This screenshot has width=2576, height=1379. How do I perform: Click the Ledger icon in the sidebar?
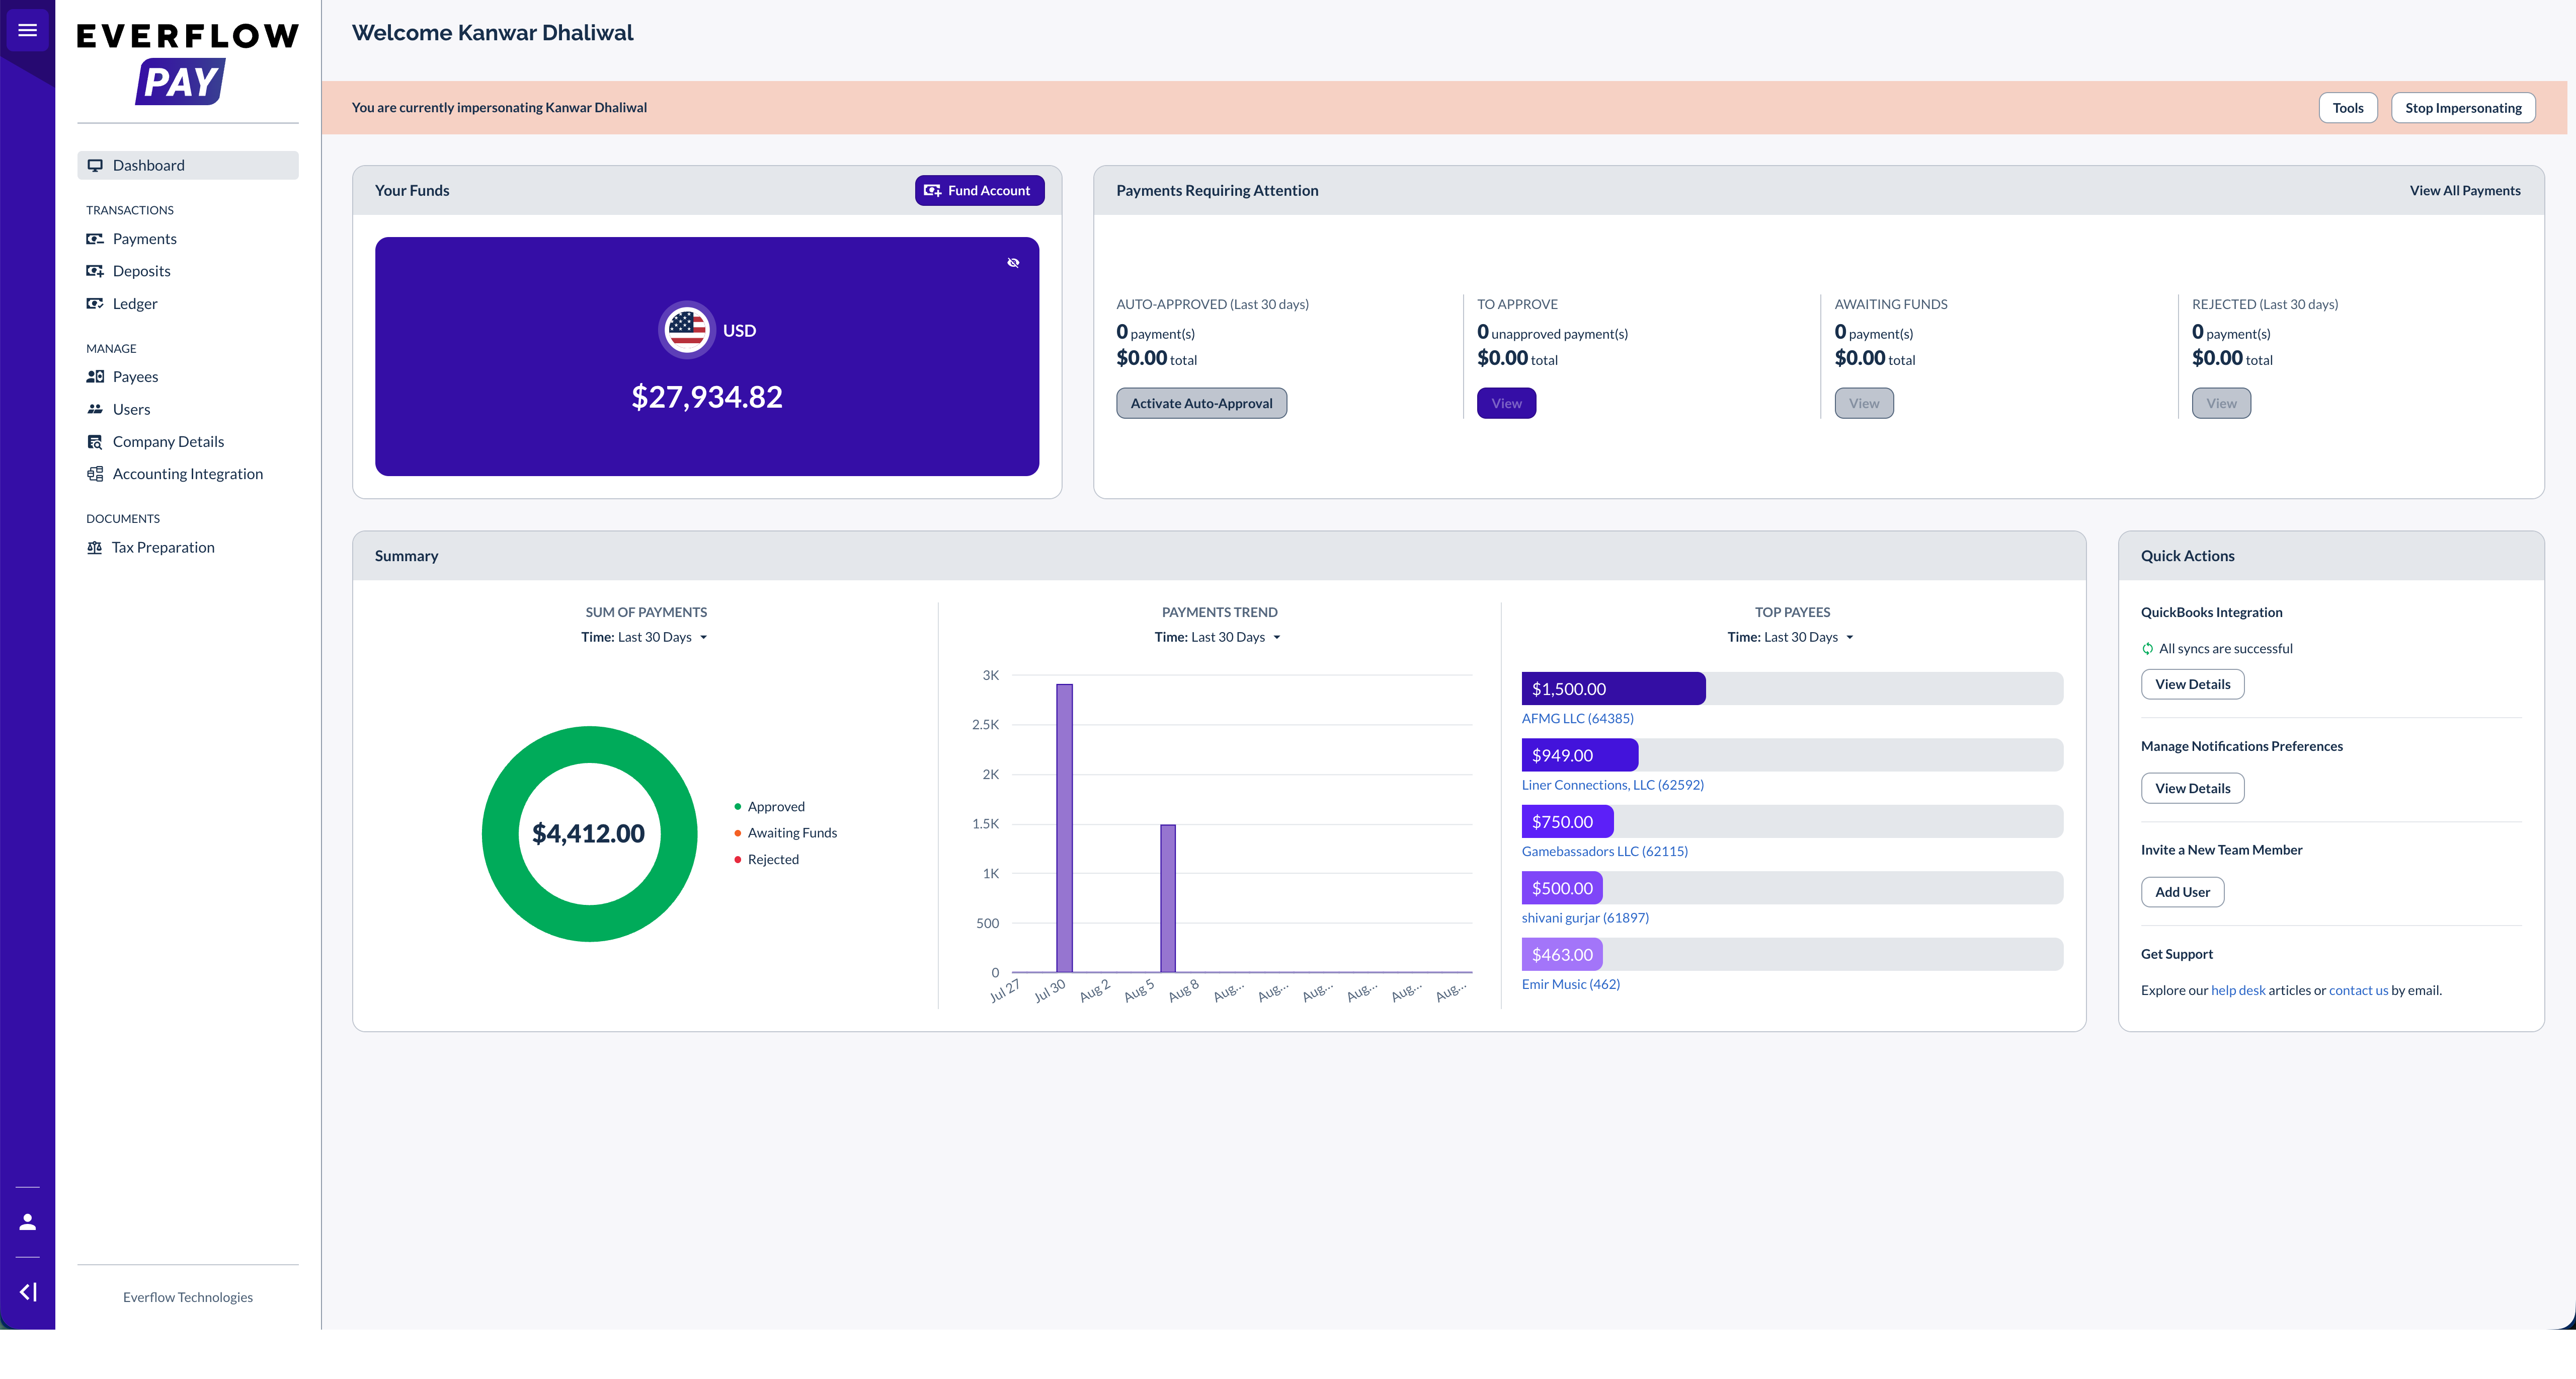pyautogui.click(x=95, y=303)
